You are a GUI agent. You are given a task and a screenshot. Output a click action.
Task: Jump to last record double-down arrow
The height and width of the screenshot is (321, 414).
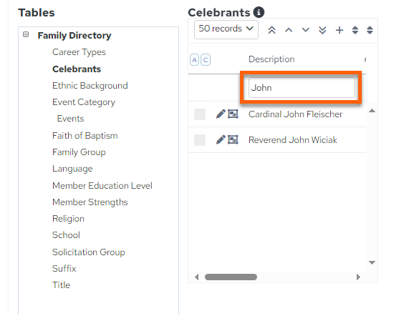point(322,30)
